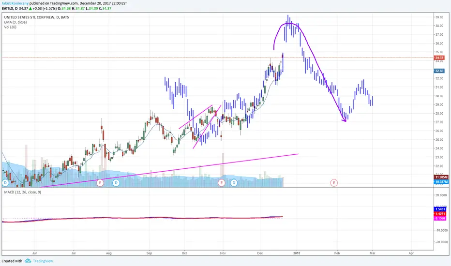
Task: Click the L:34.09 low value in header
Action: pyautogui.click(x=92, y=8)
